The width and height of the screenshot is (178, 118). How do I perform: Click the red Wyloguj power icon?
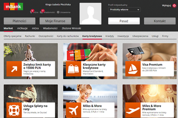[174, 6]
